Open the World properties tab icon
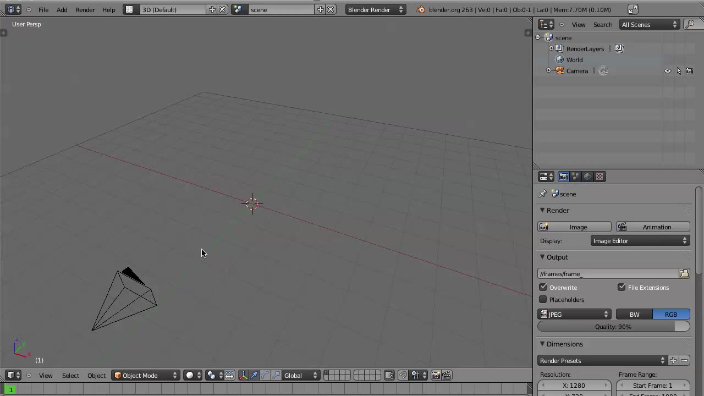 [x=587, y=177]
